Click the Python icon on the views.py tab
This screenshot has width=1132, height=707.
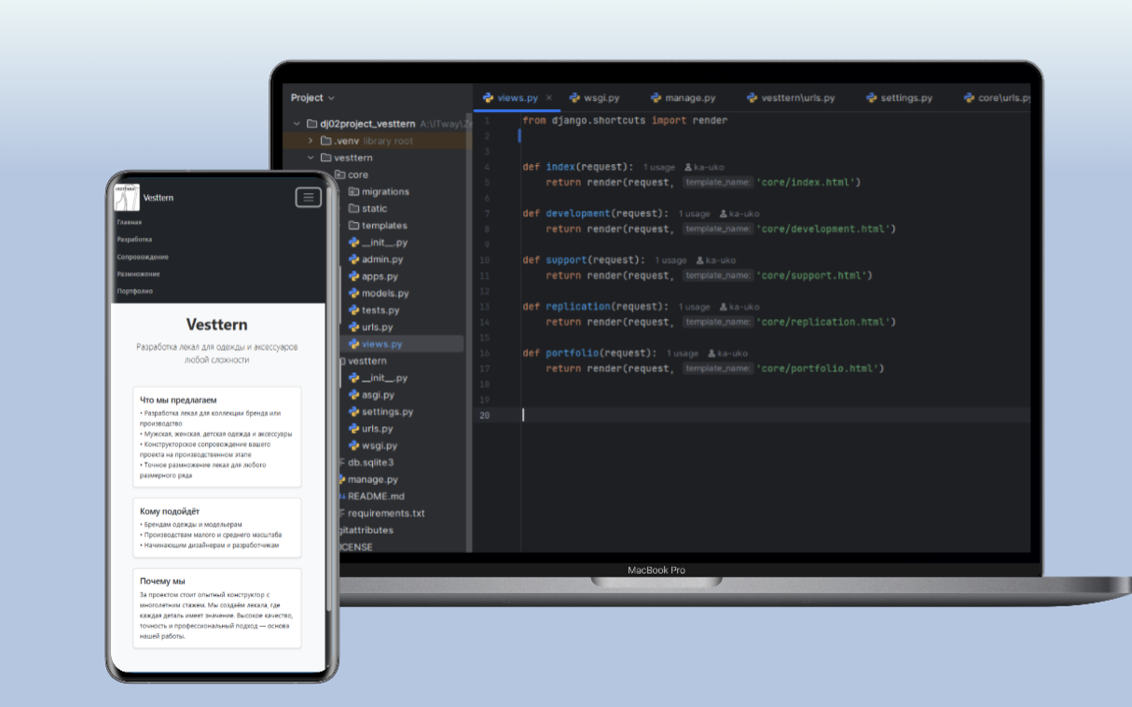(487, 97)
